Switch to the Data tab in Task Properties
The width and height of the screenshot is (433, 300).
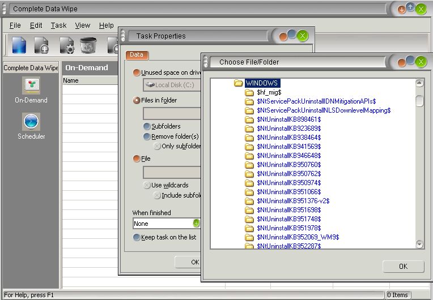click(137, 55)
